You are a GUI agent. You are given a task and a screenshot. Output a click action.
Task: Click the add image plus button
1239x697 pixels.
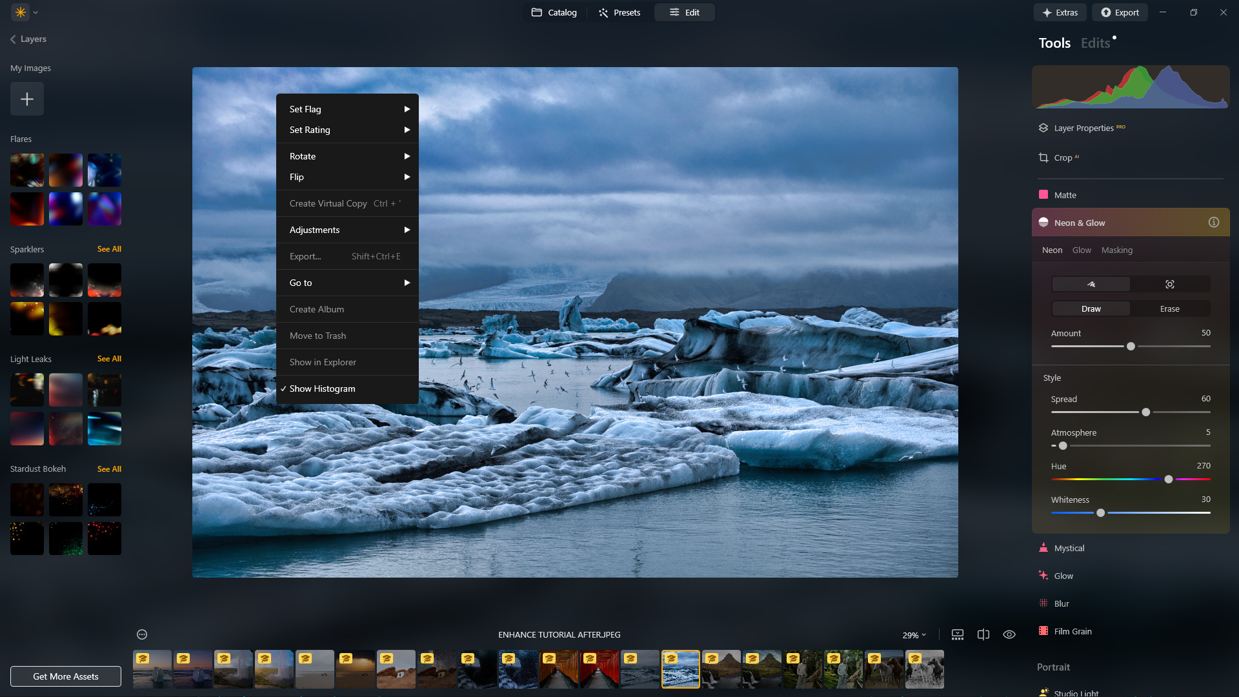pyautogui.click(x=27, y=99)
